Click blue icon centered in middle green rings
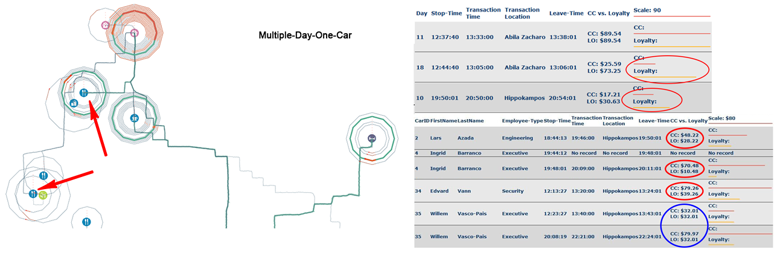 coord(135,118)
